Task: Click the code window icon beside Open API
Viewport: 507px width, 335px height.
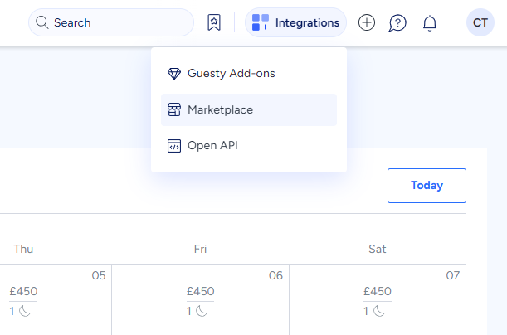Action: (174, 145)
